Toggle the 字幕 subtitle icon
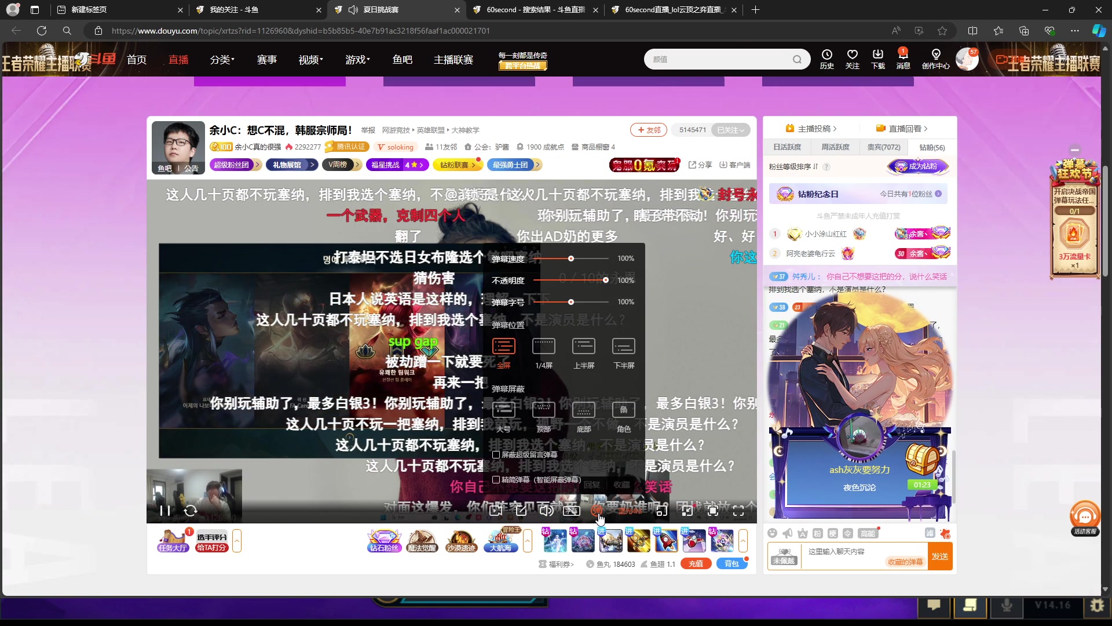This screenshot has width=1112, height=626. [x=571, y=511]
